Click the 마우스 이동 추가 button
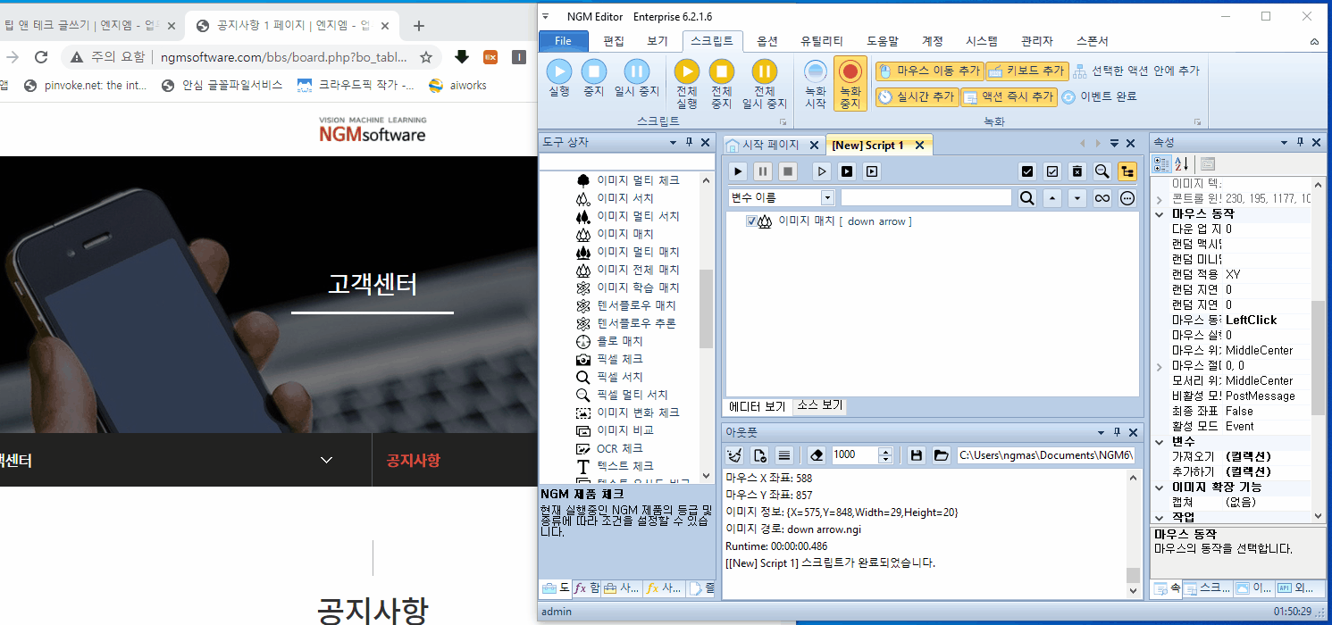1332x625 pixels. pyautogui.click(x=929, y=71)
